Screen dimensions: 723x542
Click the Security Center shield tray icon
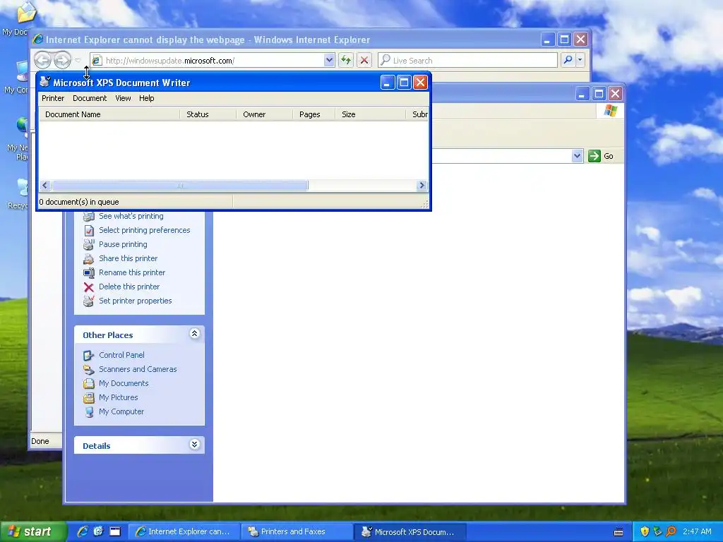coord(645,531)
